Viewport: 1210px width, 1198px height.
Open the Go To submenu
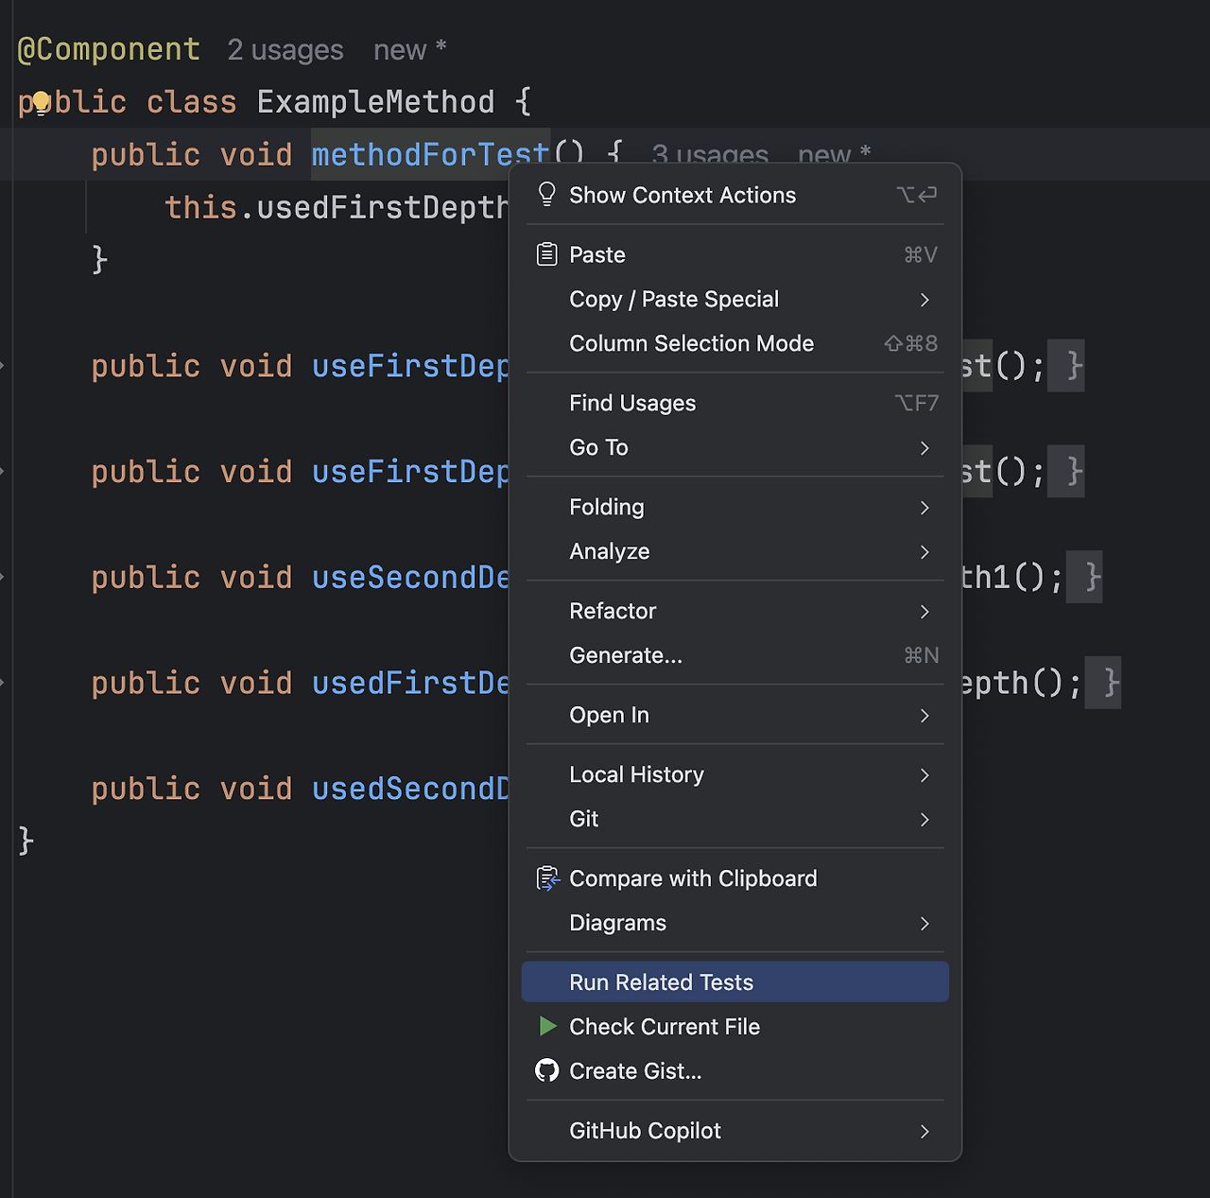click(x=735, y=447)
